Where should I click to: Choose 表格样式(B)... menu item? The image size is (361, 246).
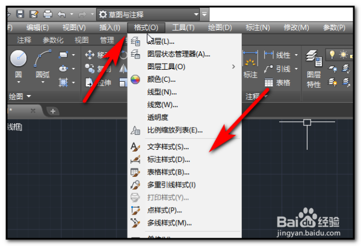(185, 172)
